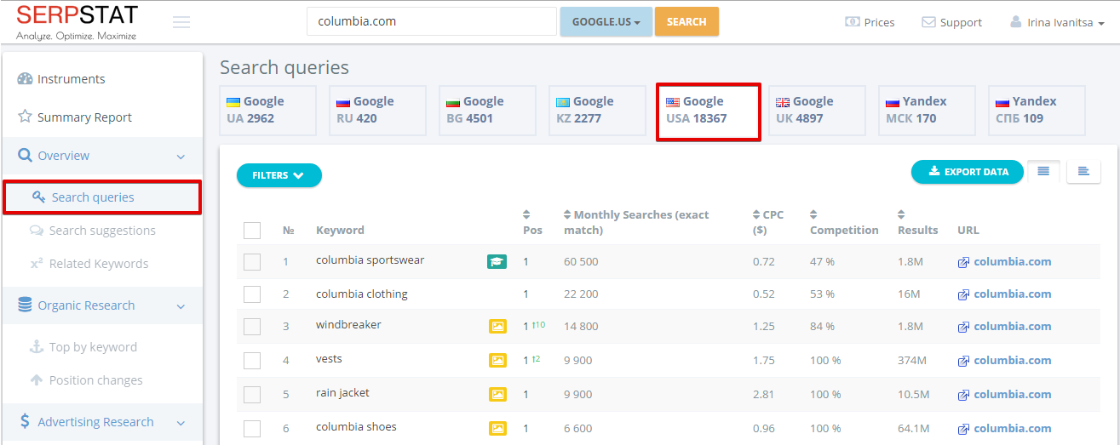Switch to table list view icon
Screen dimensions: 1120x445
(1043, 171)
